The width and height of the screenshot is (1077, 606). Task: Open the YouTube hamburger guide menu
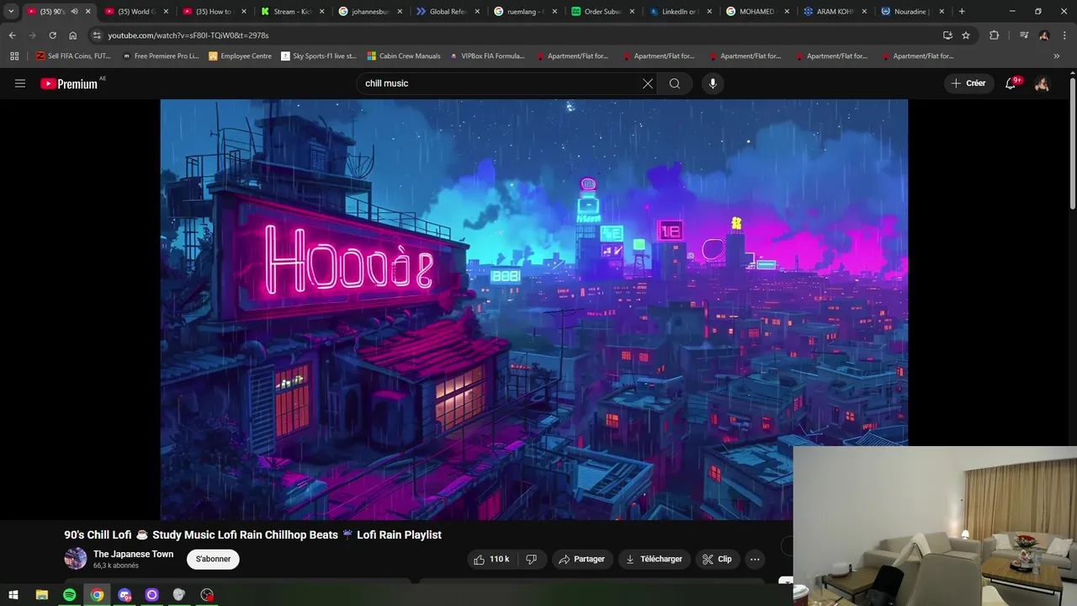click(x=20, y=83)
